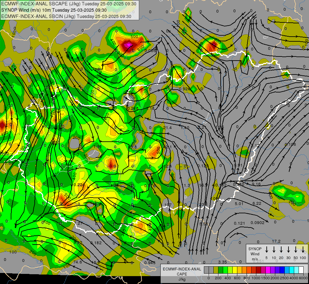Click the 7.63 value at left edge
The height and width of the screenshot is (284, 309).
click(9, 163)
